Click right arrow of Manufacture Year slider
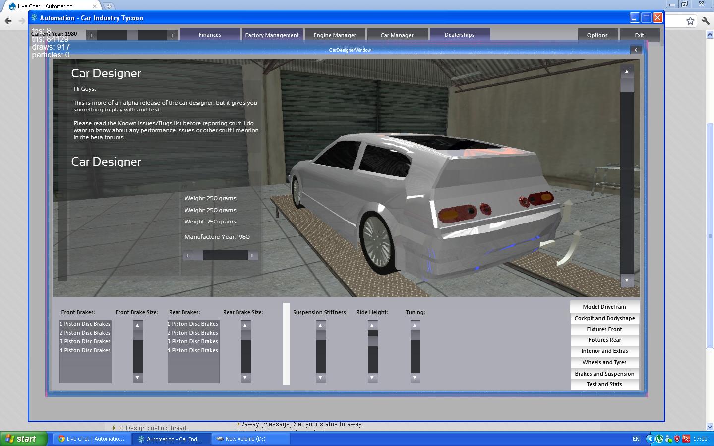The width and height of the screenshot is (714, 446). tap(252, 255)
